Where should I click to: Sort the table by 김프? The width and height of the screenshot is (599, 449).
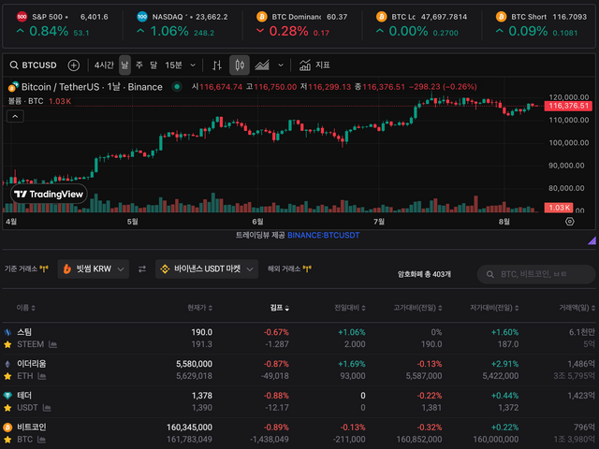point(280,308)
